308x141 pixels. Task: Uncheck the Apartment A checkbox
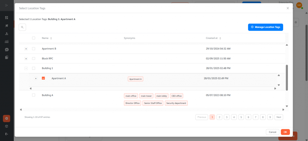[x=43, y=78]
